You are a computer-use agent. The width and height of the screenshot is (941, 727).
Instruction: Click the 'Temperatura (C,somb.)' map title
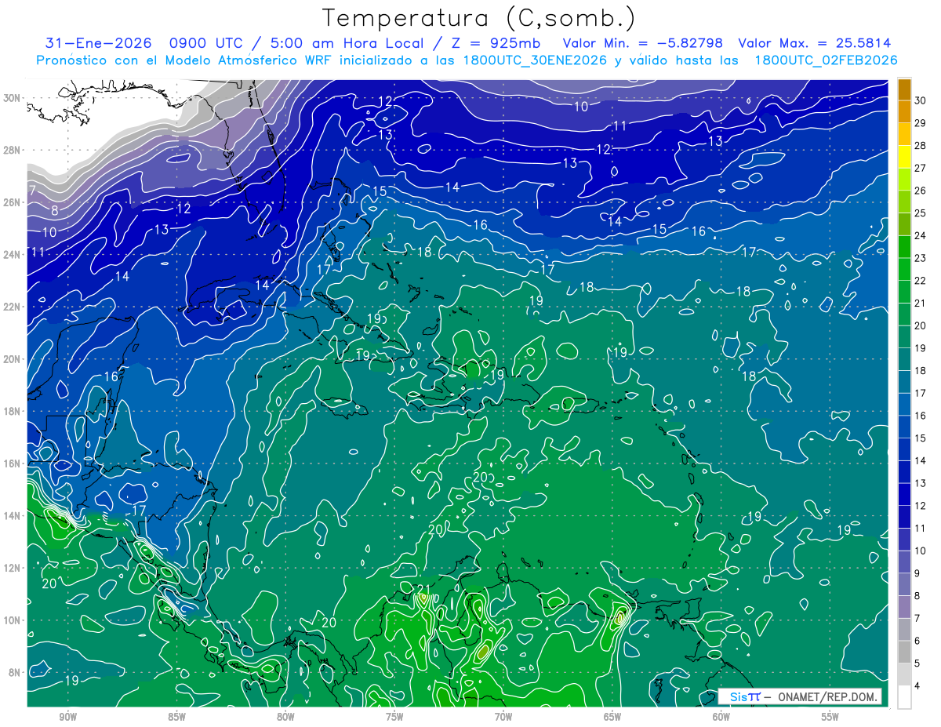pos(479,18)
